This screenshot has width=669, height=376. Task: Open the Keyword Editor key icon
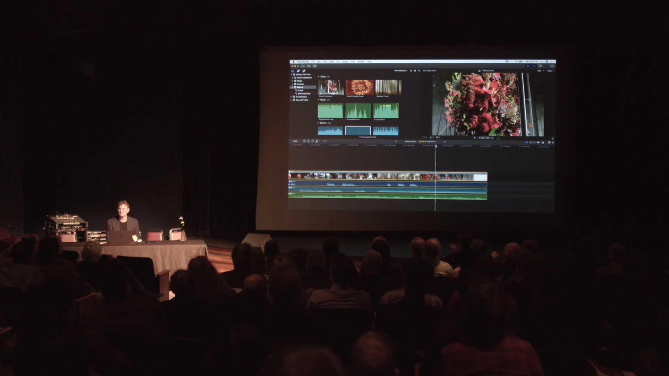click(x=309, y=66)
